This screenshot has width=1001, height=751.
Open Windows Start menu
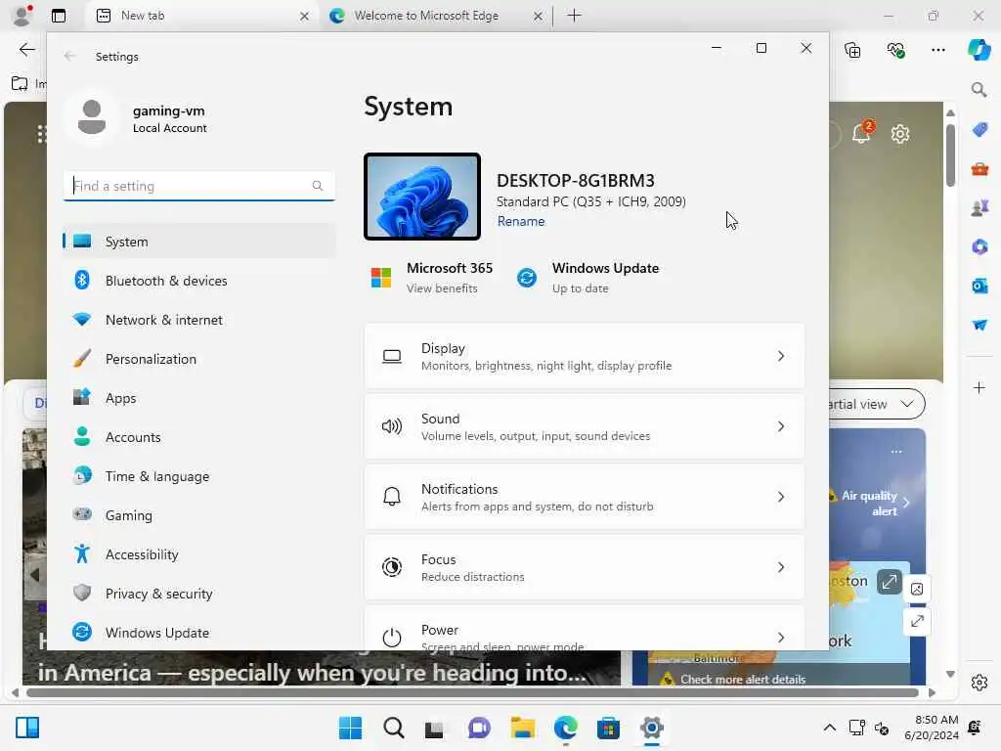[350, 728]
